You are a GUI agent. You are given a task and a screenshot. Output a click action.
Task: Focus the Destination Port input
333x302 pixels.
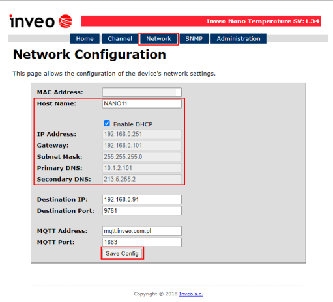(142, 211)
